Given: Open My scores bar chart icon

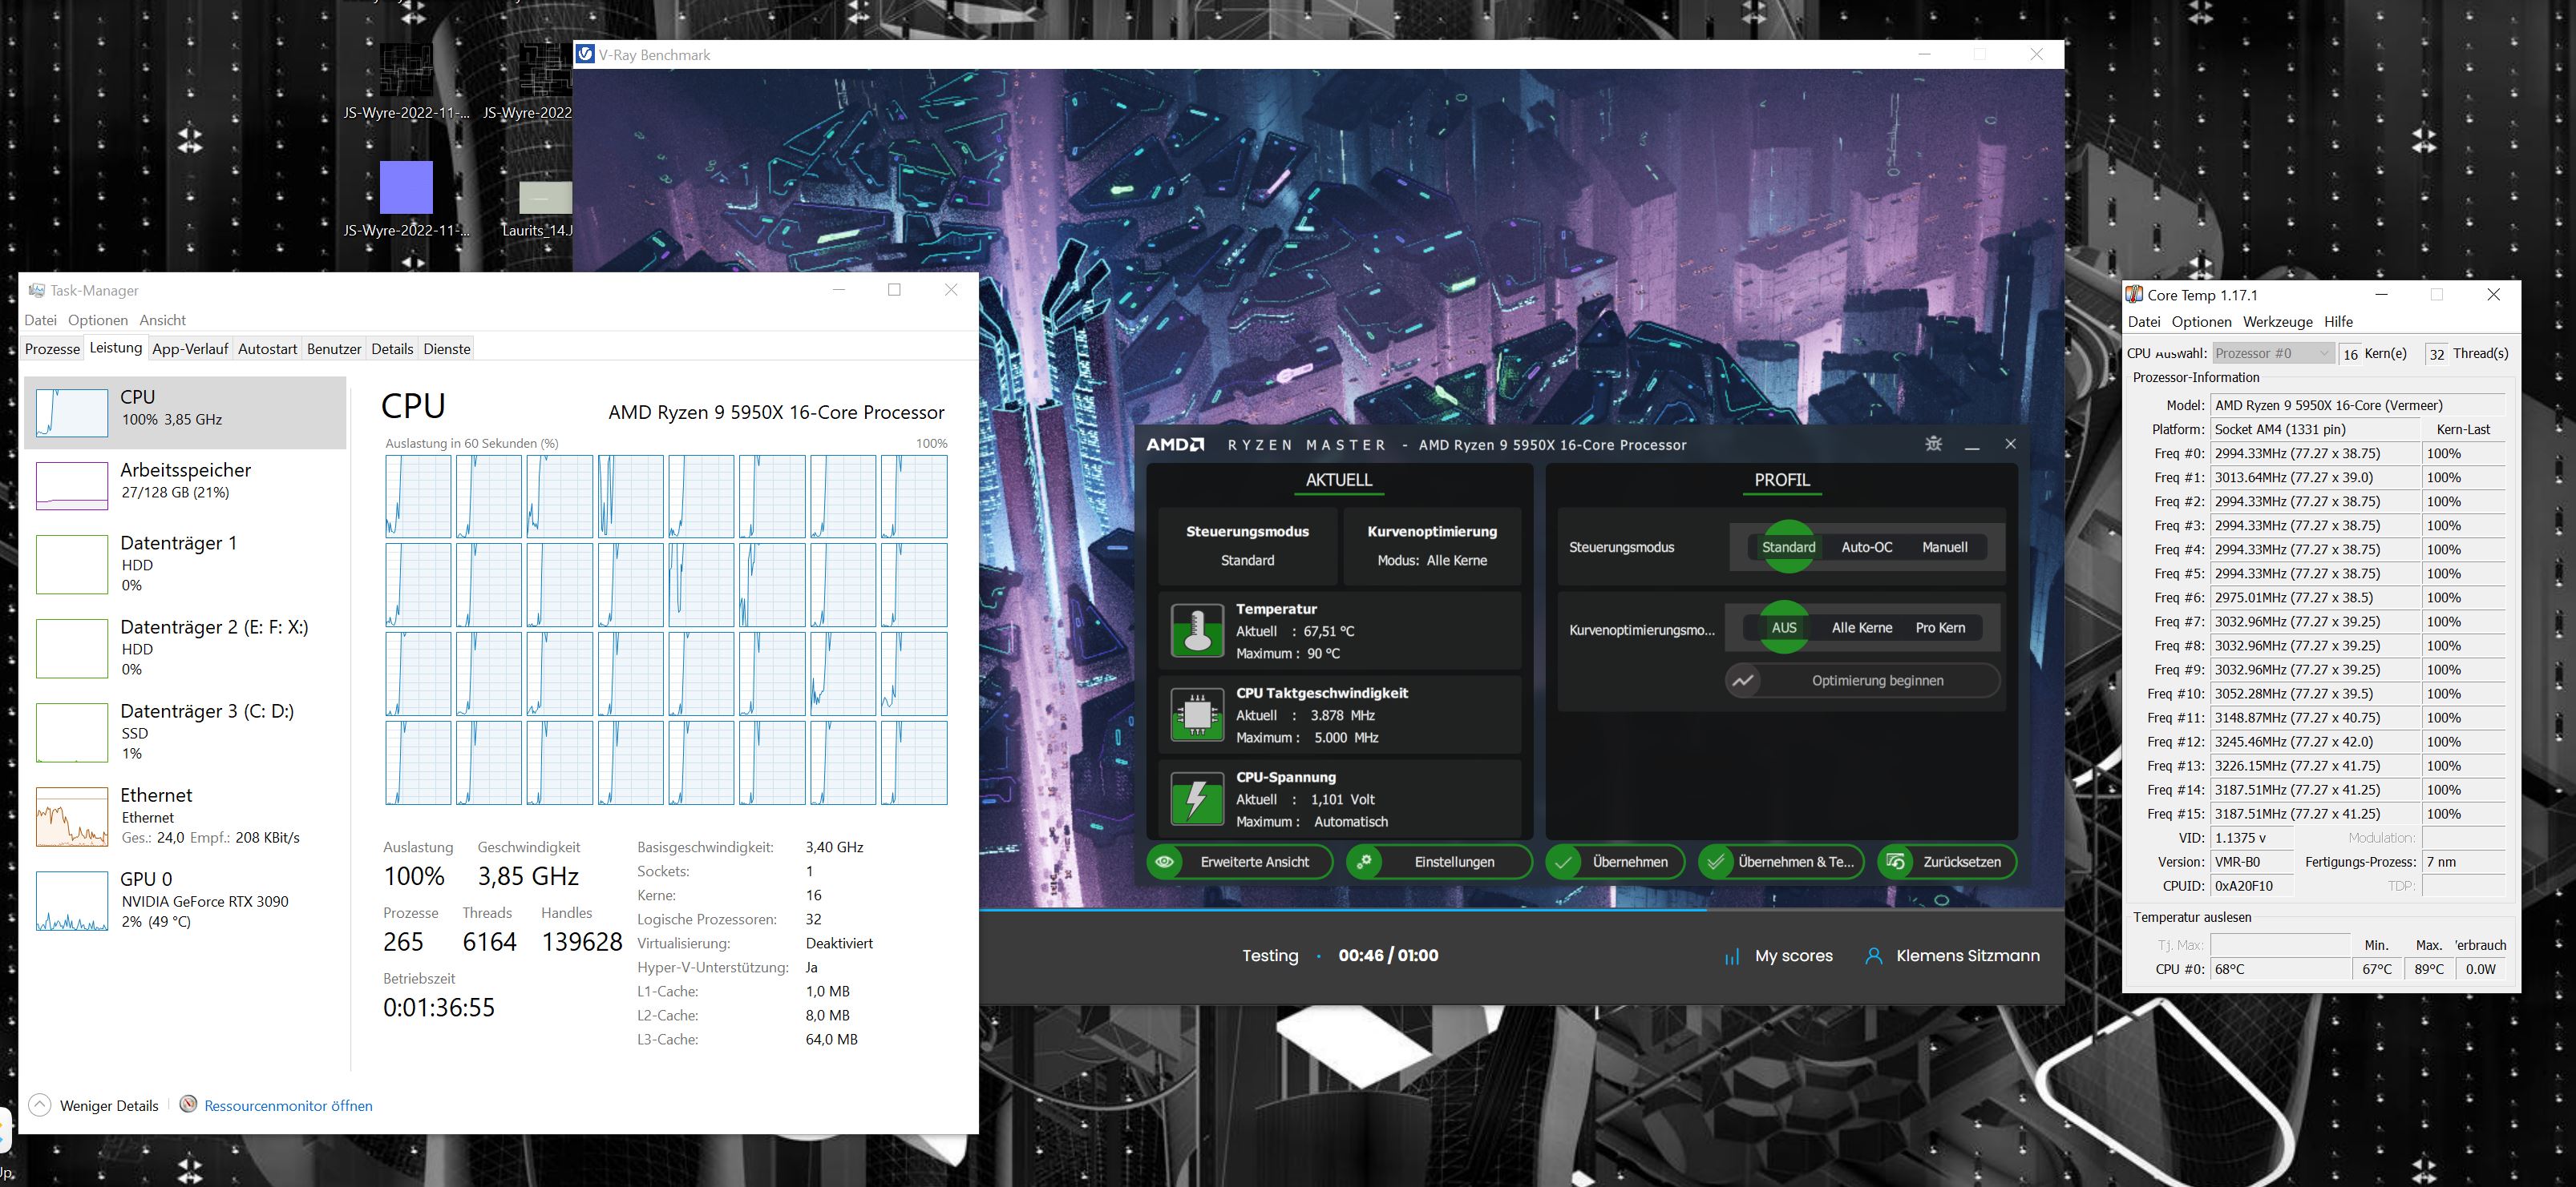Looking at the screenshot, I should click(x=1731, y=956).
